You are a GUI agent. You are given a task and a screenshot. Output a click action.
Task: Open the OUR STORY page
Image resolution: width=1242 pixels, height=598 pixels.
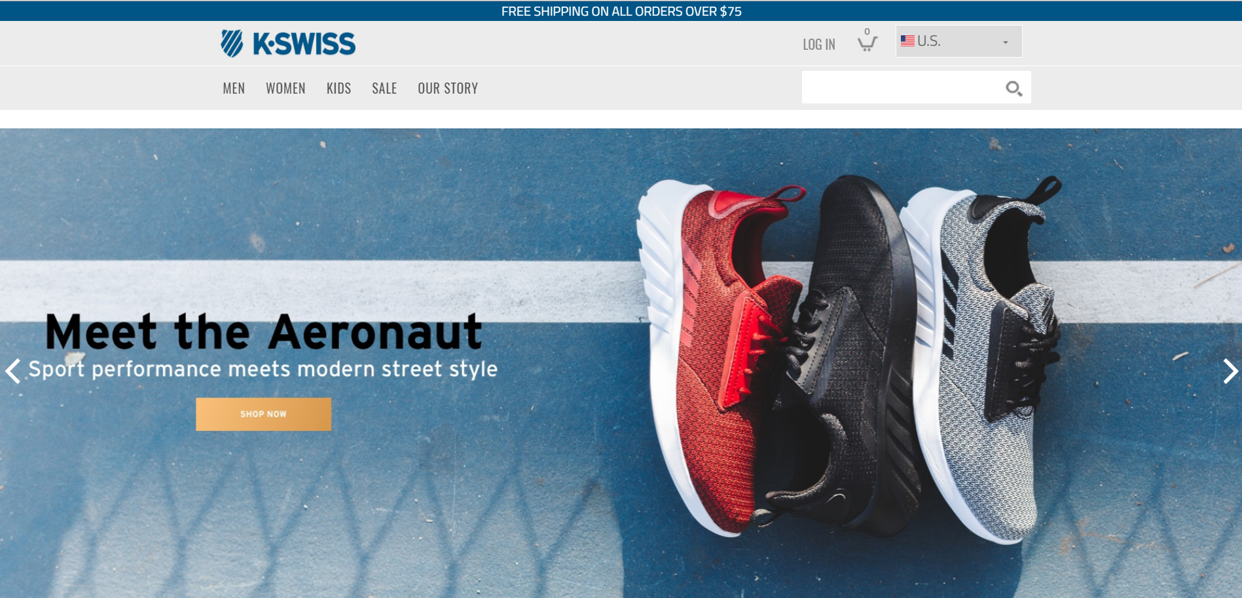click(448, 88)
